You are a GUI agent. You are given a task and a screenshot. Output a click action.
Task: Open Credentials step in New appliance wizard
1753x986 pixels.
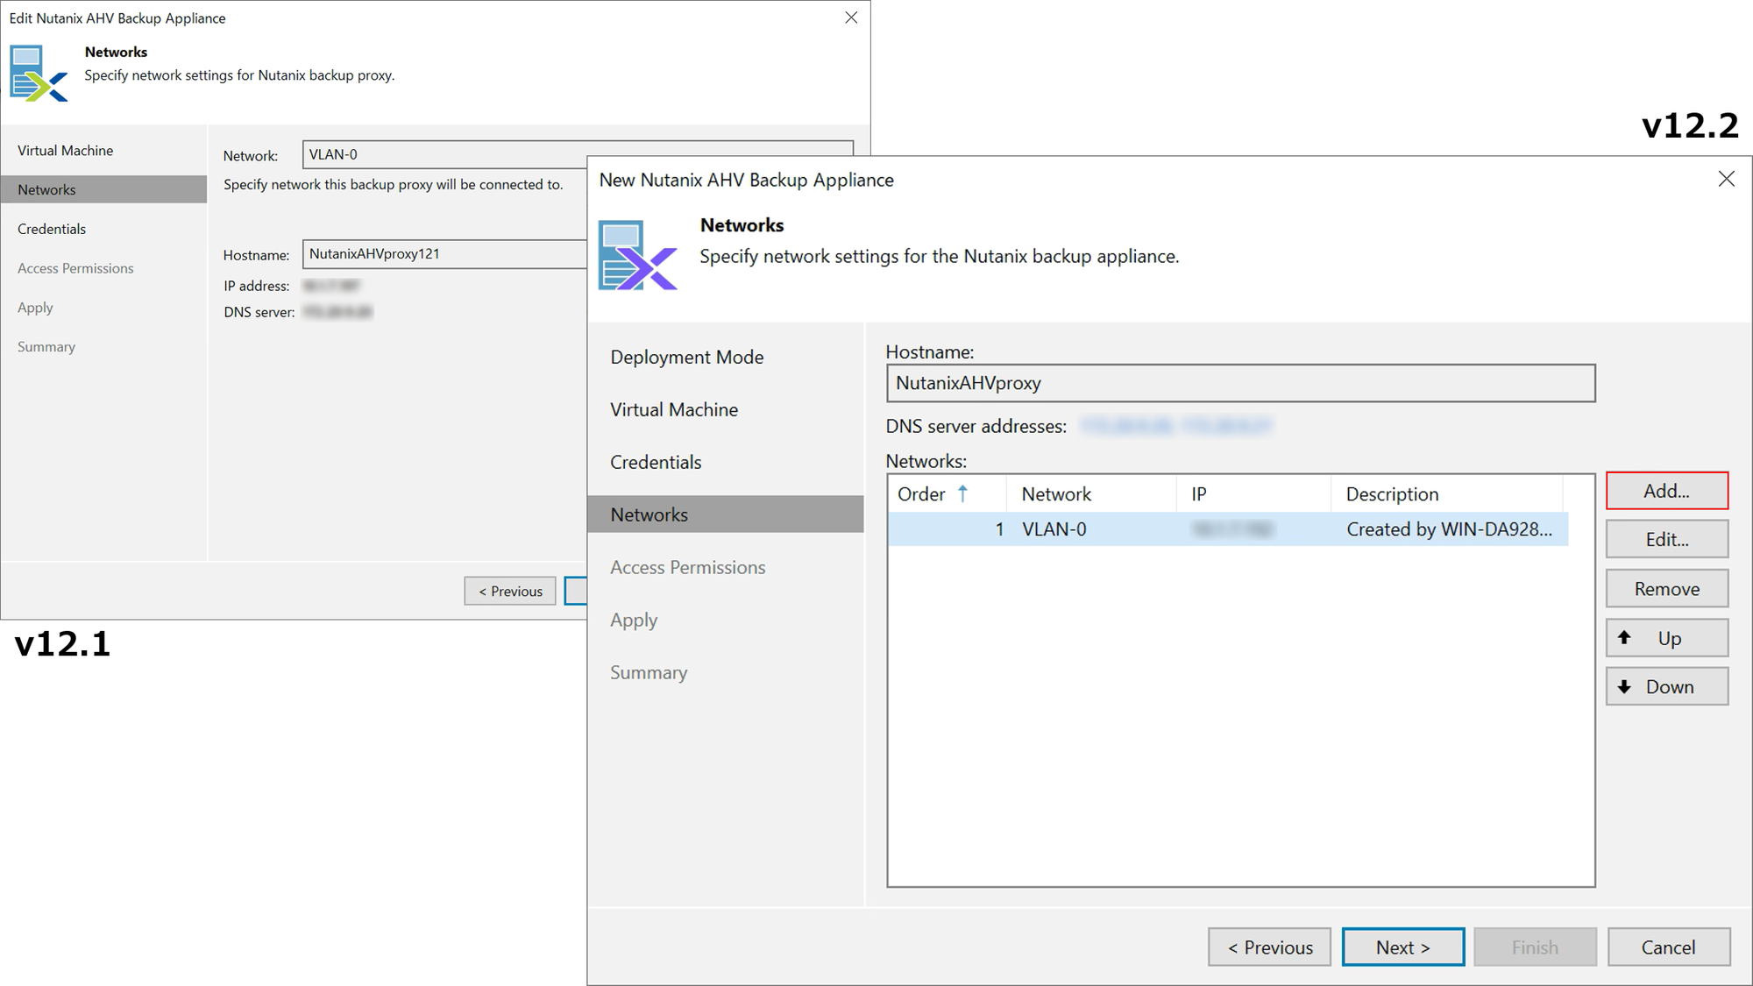656,462
